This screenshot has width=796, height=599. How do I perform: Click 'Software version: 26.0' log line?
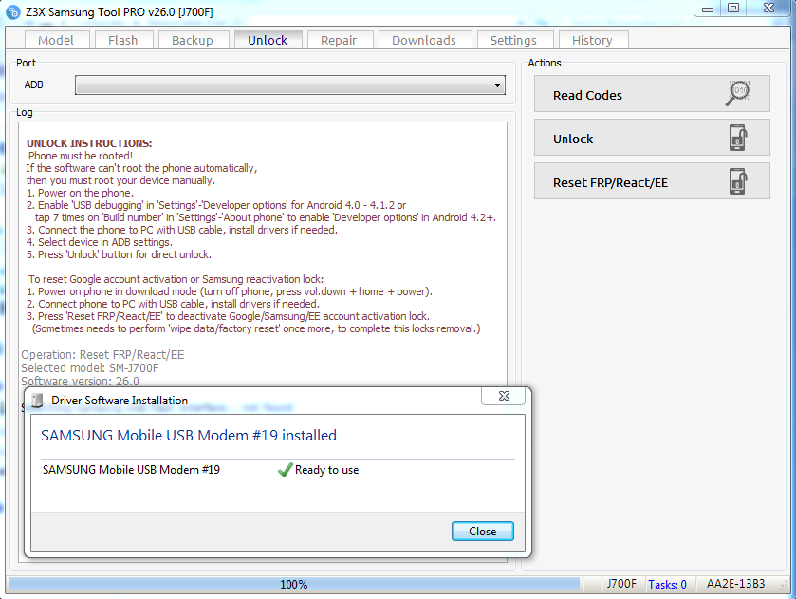coord(81,381)
